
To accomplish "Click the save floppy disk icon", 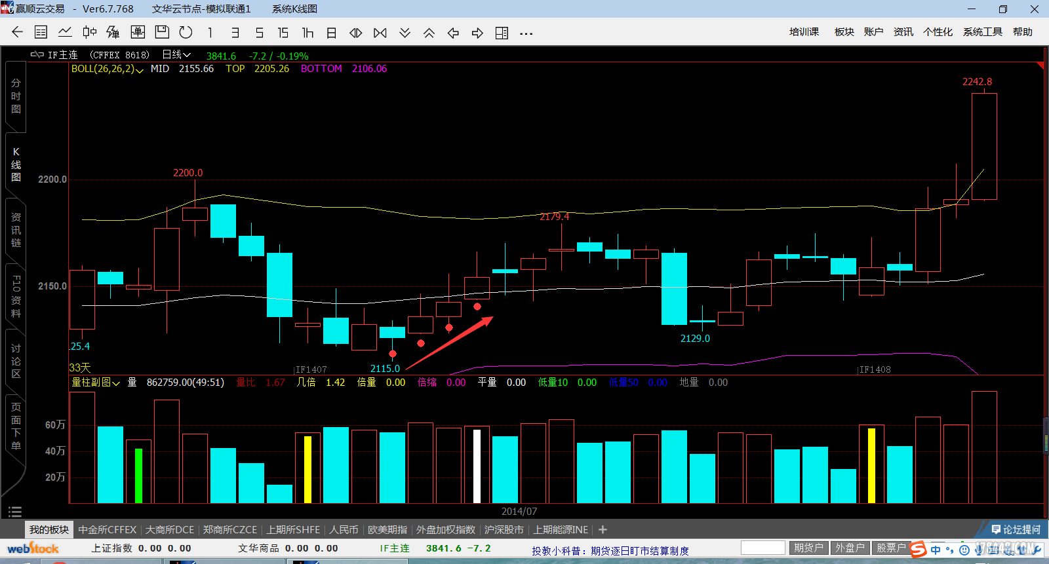I will 162,32.
